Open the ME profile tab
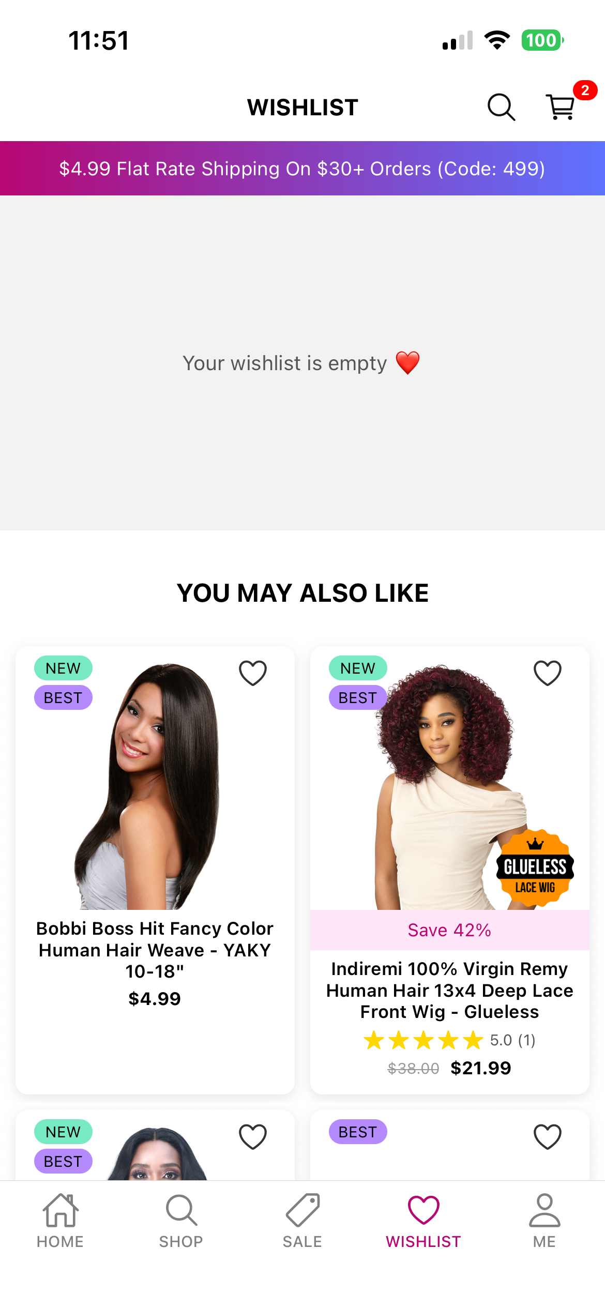This screenshot has width=605, height=1309. (544, 1221)
